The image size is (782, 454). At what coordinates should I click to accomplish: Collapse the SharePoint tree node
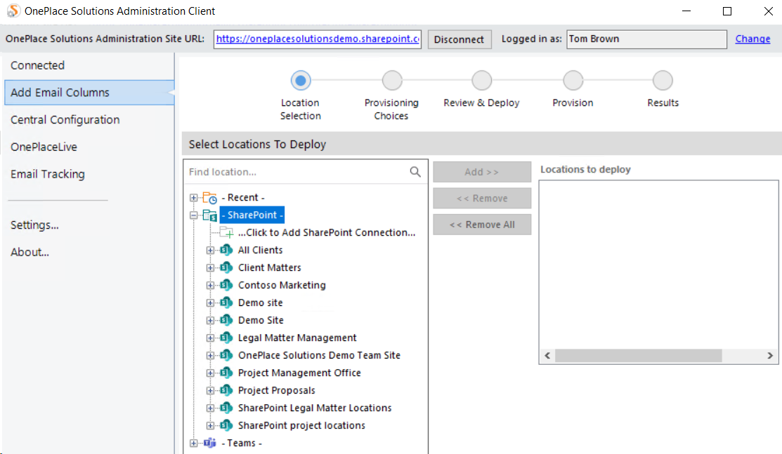[x=193, y=215]
